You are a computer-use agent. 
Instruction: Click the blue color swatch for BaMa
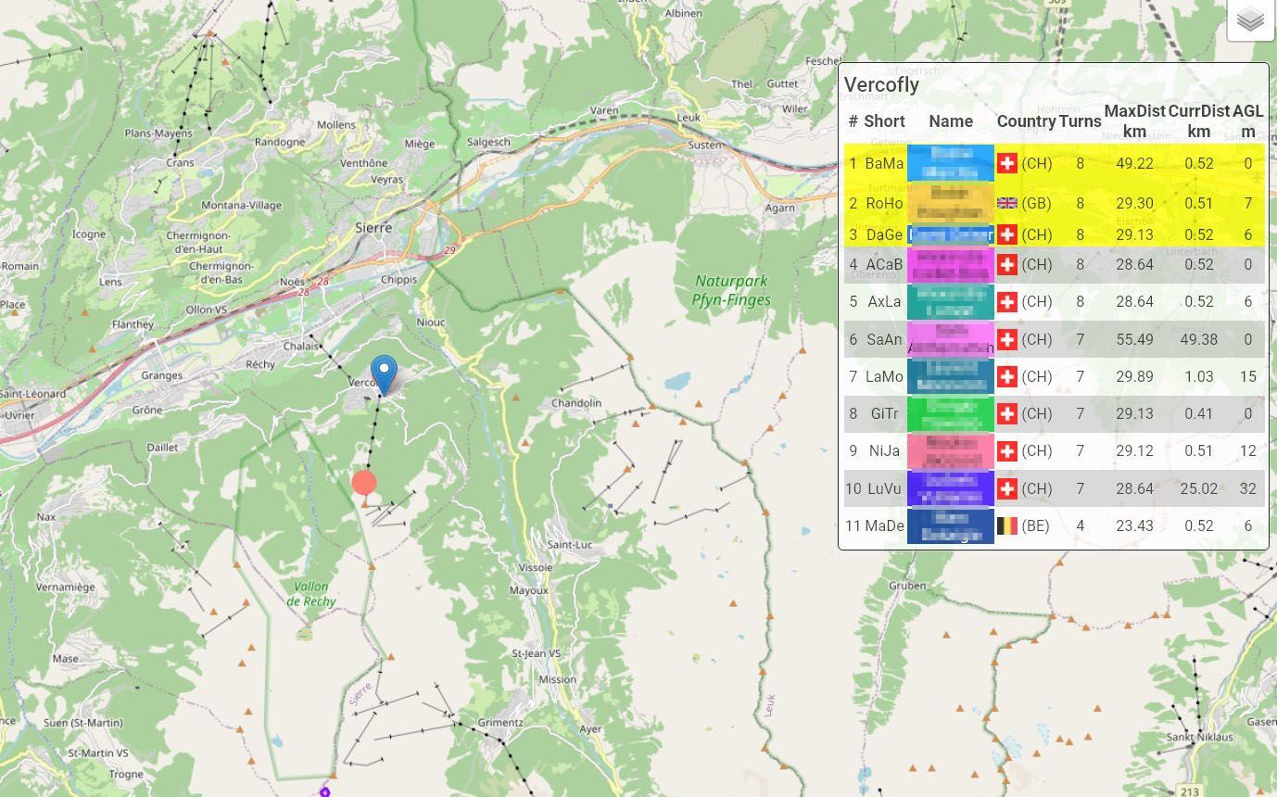[950, 163]
